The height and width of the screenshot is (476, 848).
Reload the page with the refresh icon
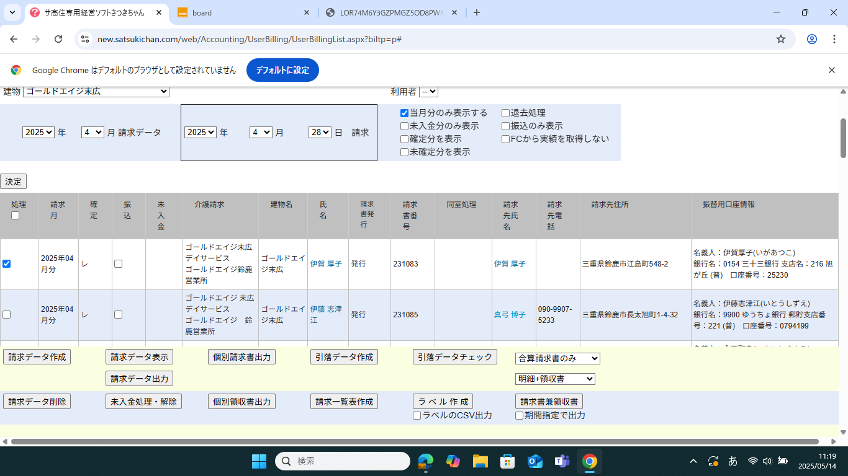pos(58,39)
